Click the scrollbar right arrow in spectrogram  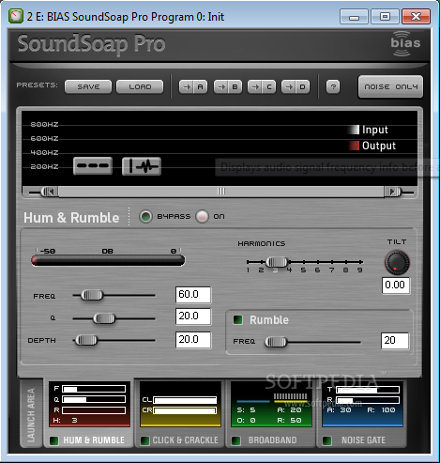[x=392, y=192]
